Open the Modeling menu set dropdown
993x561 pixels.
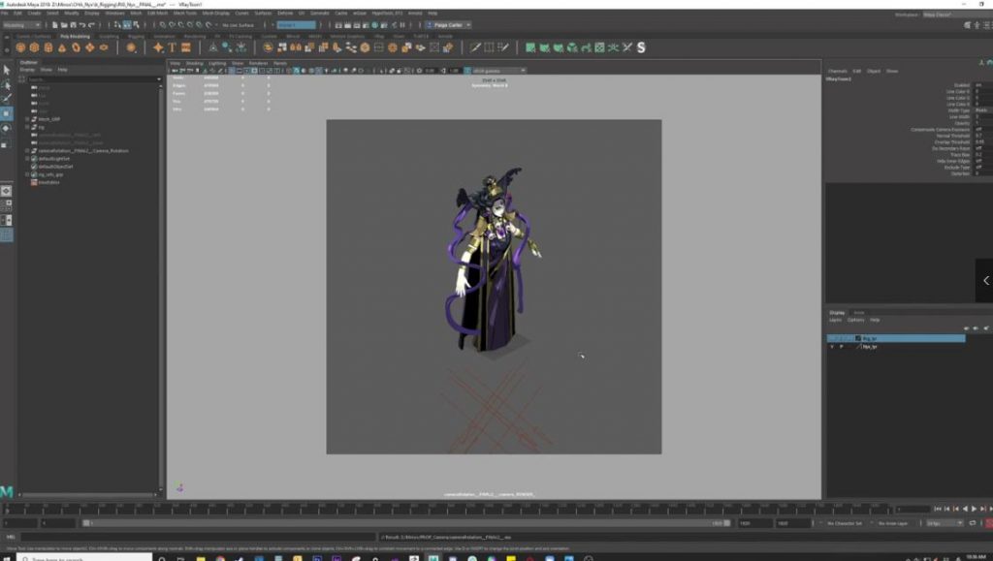(21, 25)
